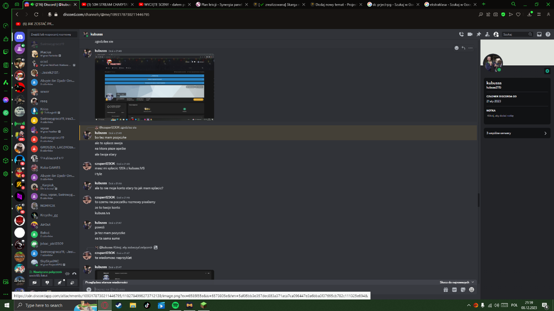Click the message input for kubusss
Image resolution: width=554 pixels, height=311 pixels.
coord(265,289)
